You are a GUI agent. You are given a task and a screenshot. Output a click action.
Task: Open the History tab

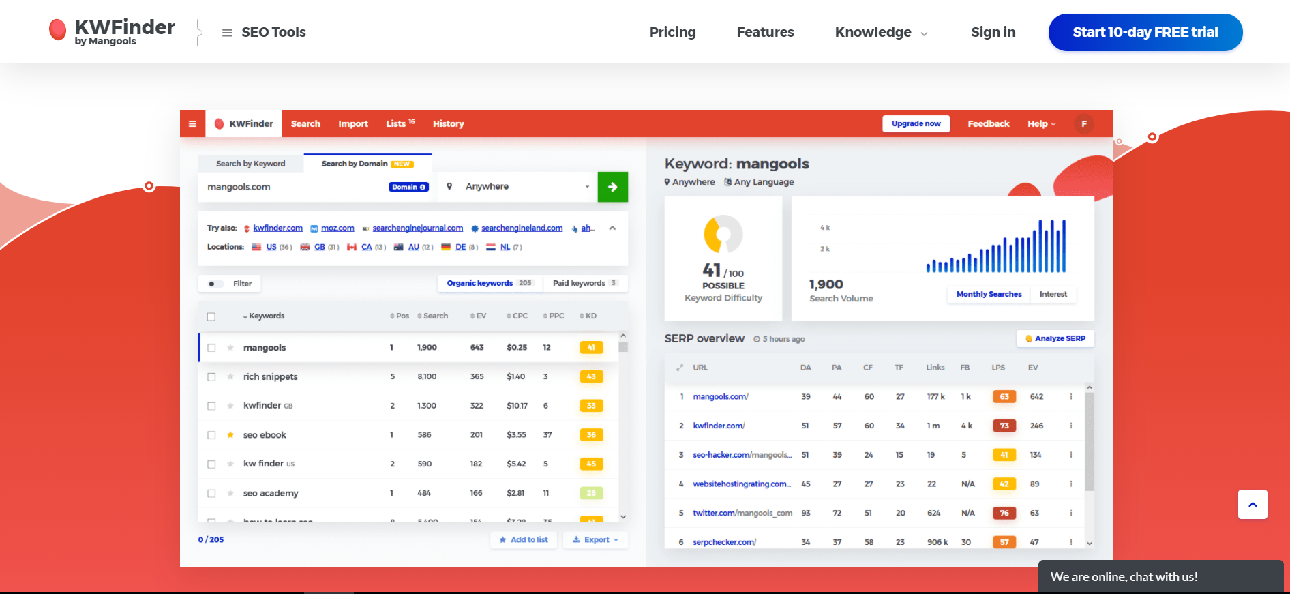click(x=448, y=123)
